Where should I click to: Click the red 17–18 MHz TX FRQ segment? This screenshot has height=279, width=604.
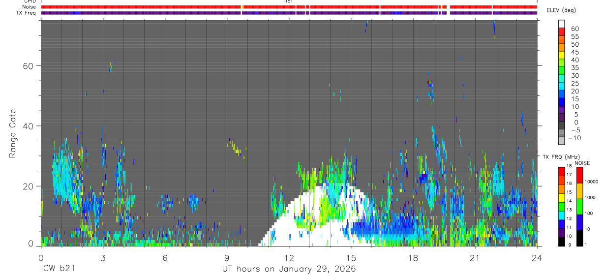click(562, 171)
